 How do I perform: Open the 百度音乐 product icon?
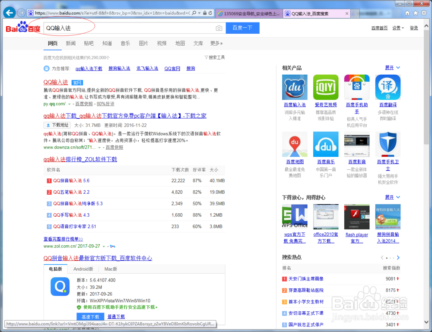pyautogui.click(x=326, y=144)
